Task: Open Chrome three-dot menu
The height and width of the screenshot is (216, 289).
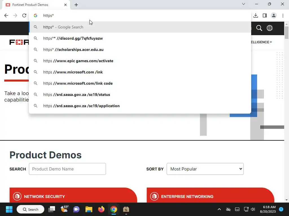Action: pos(283,16)
